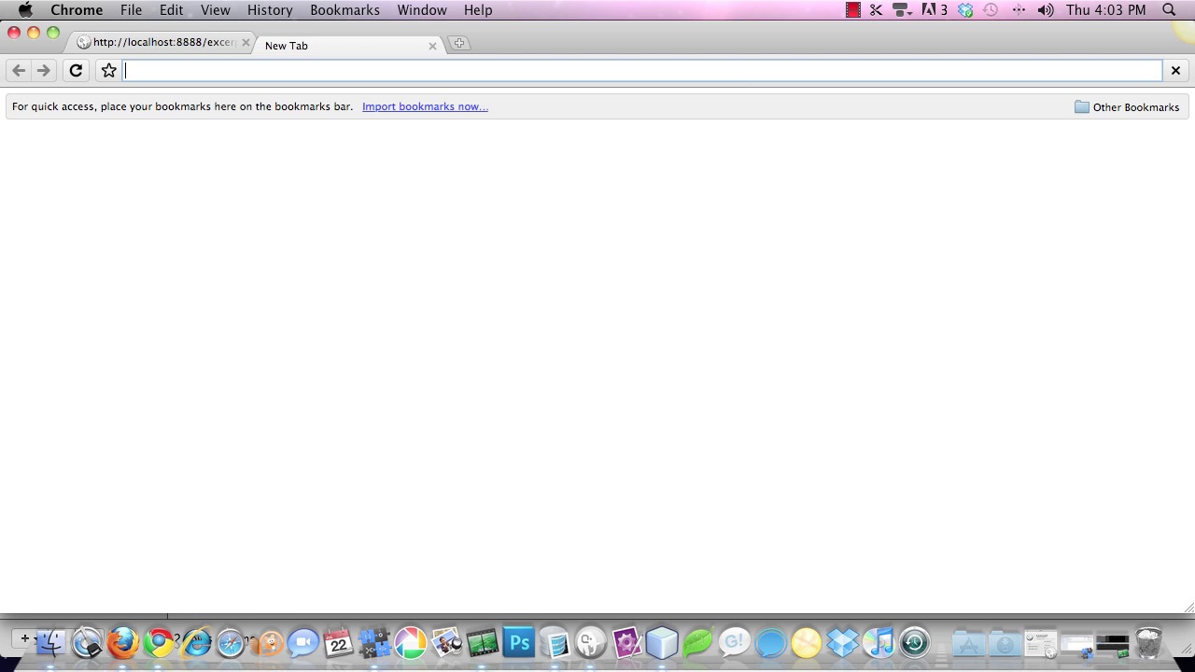
Task: Open the Bookmarks menu
Action: coord(344,10)
